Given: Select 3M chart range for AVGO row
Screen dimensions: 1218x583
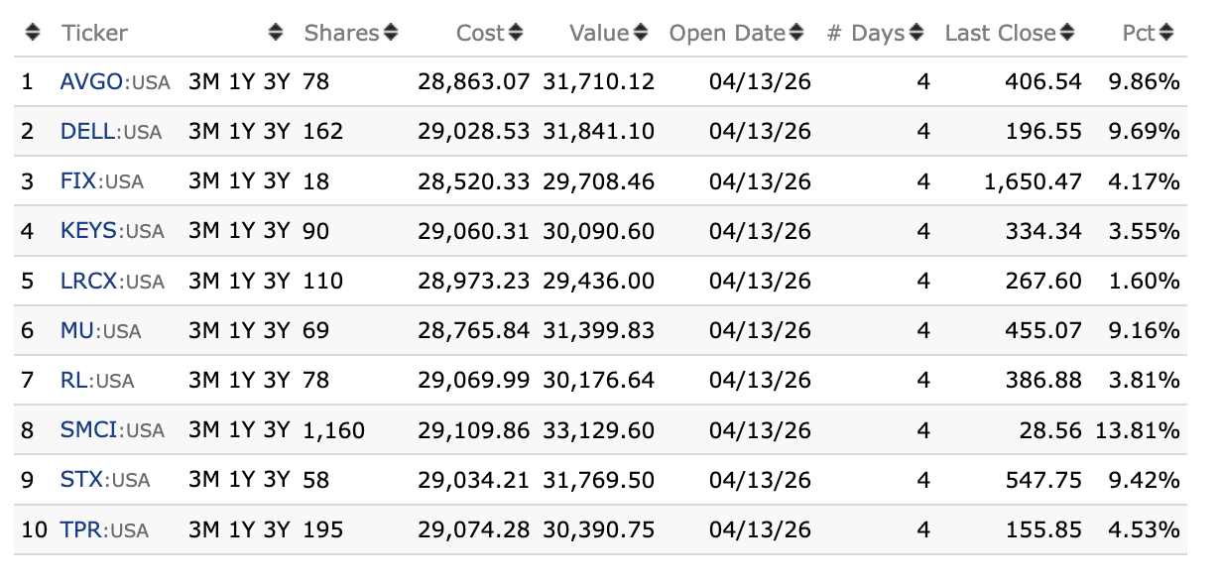Looking at the screenshot, I should (x=203, y=82).
